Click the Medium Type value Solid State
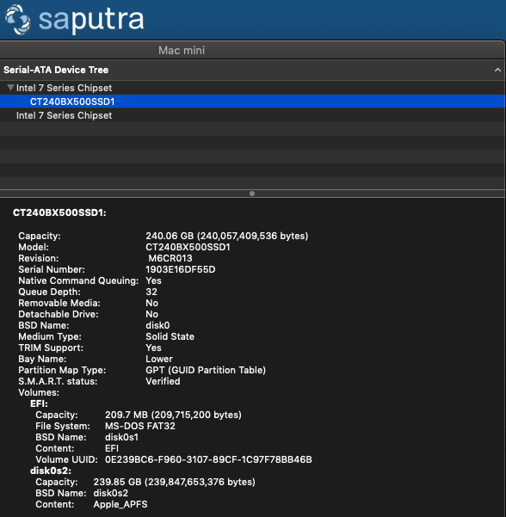Viewport: 506px width, 517px height. click(x=170, y=336)
